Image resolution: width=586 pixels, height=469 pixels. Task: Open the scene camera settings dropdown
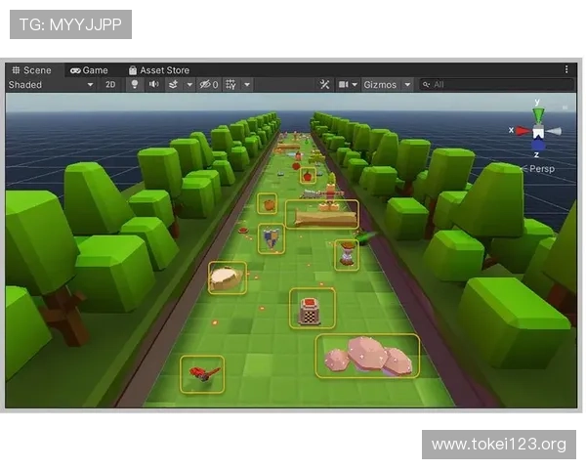tap(348, 85)
